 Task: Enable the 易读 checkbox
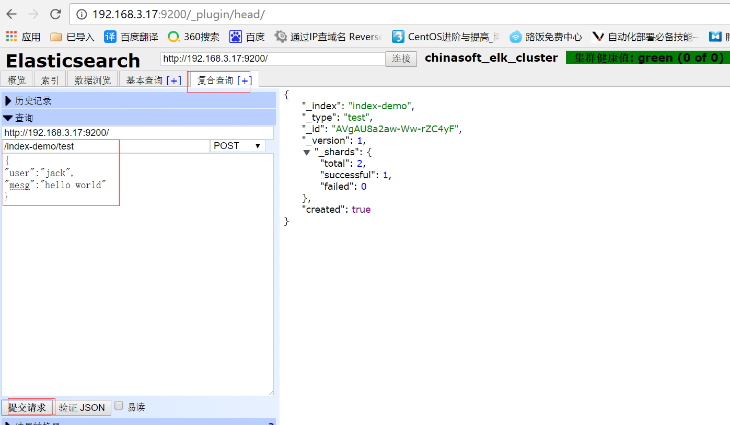(119, 406)
